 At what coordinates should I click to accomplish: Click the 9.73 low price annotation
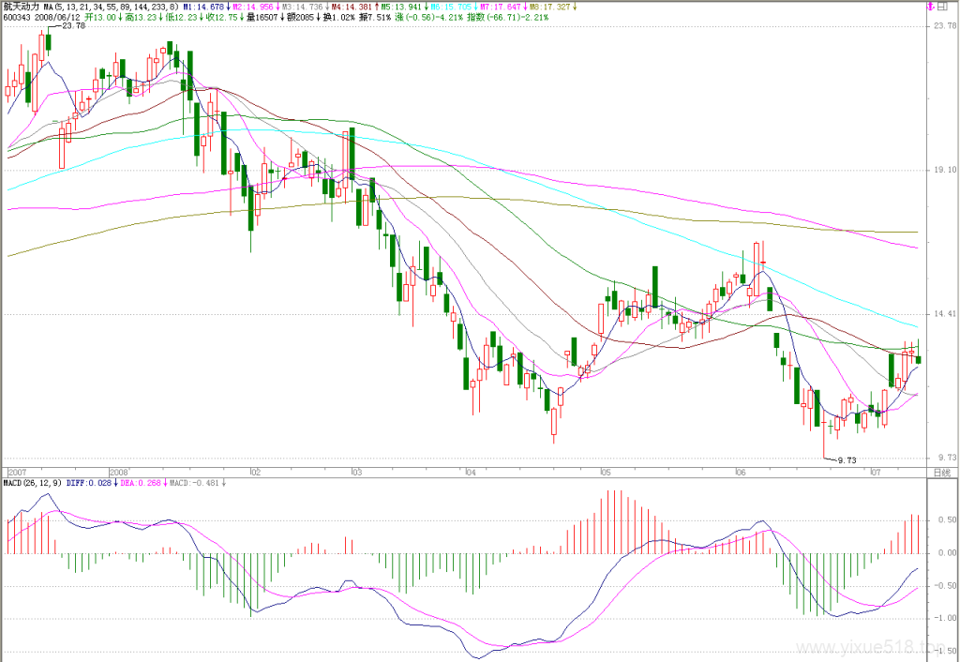pos(847,459)
